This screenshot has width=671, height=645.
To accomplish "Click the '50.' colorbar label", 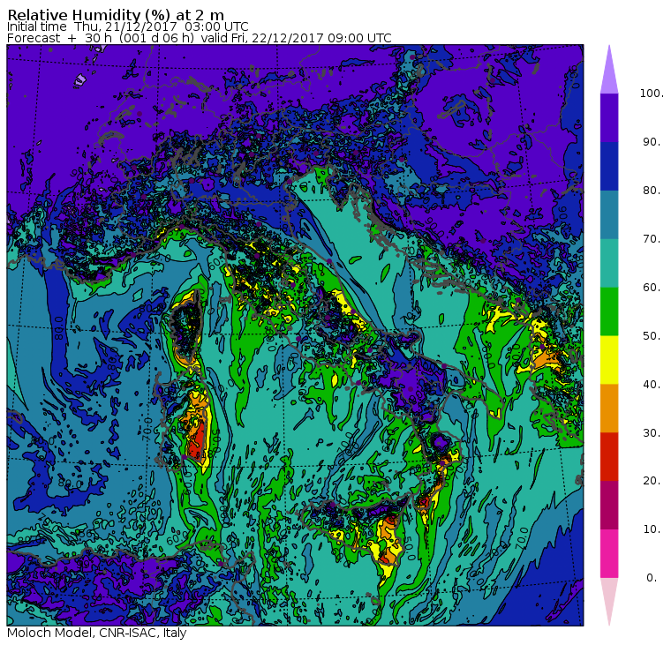I will point(652,336).
